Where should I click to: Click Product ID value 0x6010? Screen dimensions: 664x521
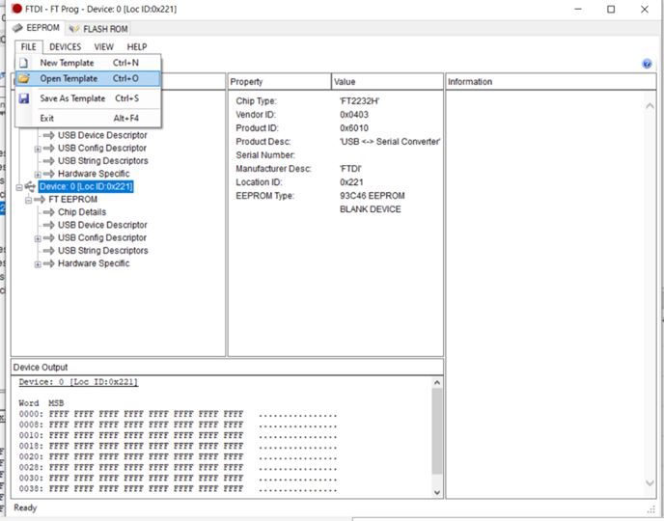click(354, 128)
